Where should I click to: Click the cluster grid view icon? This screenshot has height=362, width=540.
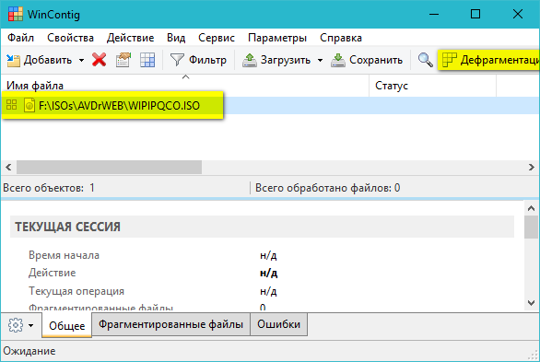click(147, 60)
